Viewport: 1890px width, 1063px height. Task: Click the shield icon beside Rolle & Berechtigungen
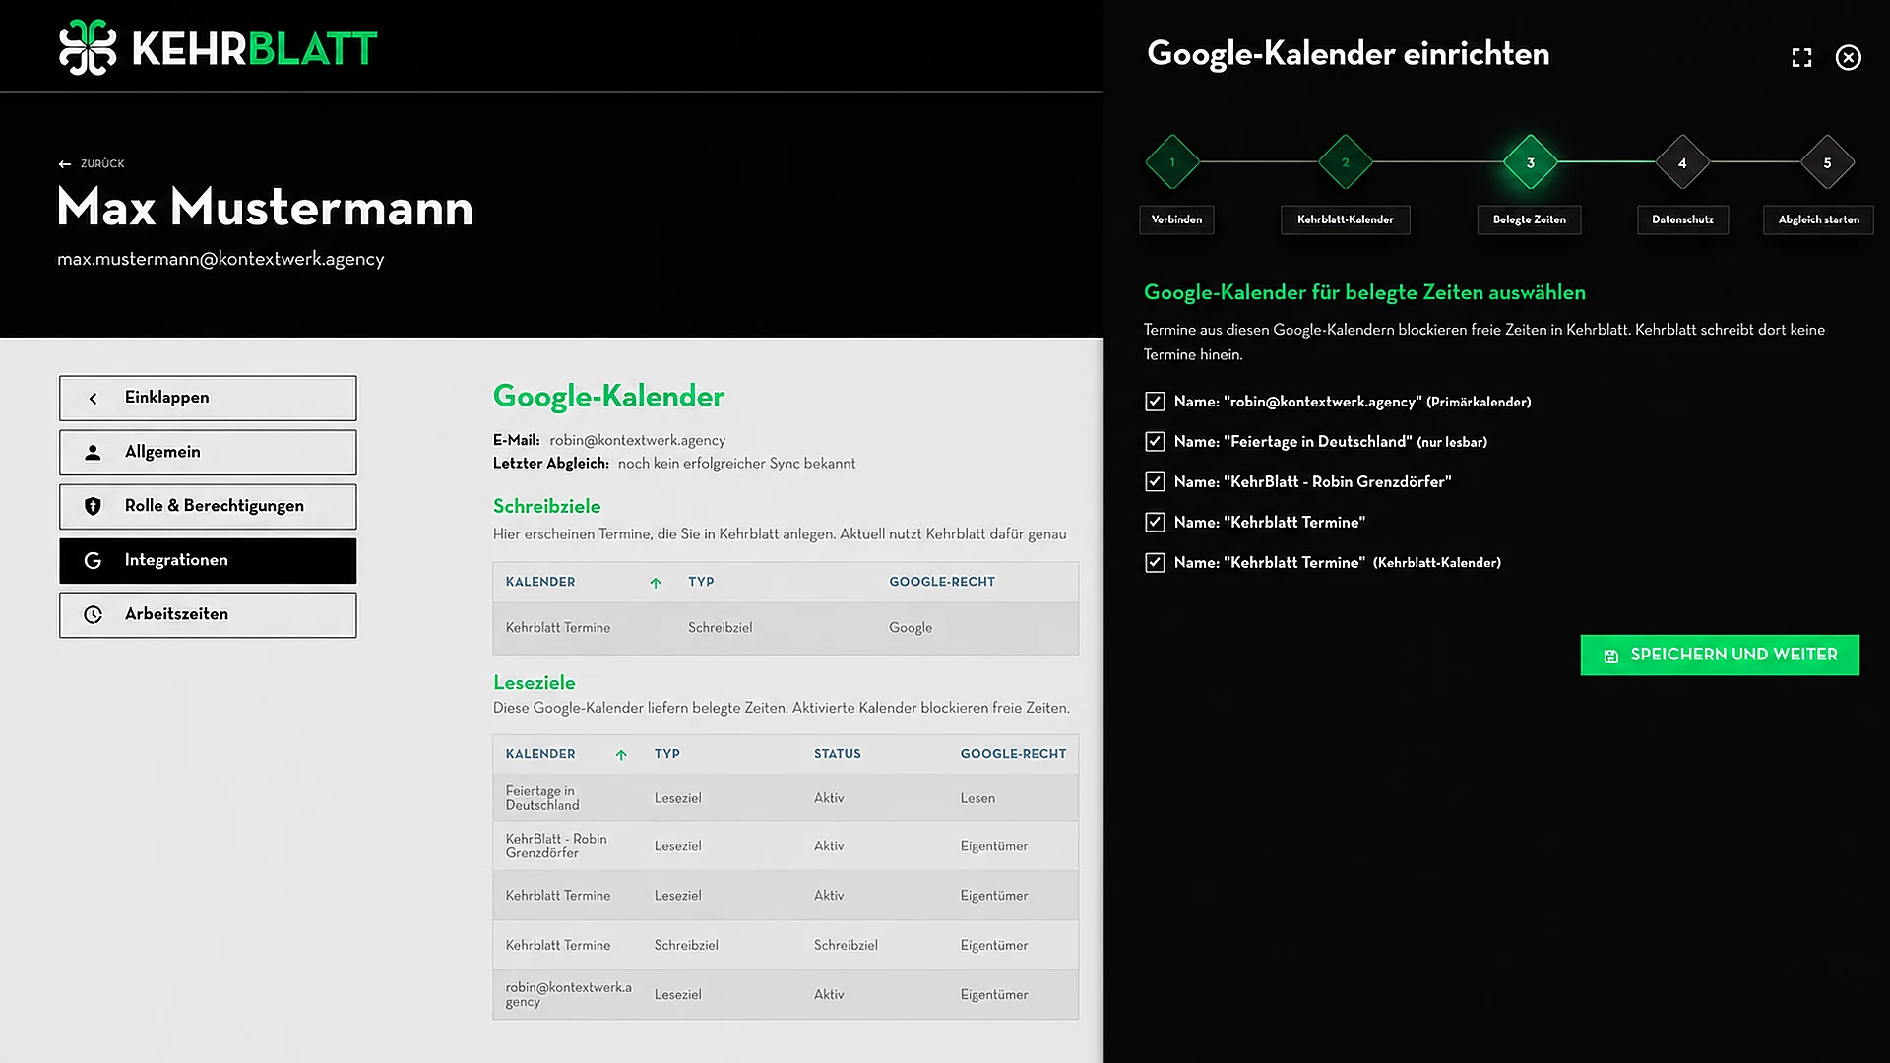[93, 507]
